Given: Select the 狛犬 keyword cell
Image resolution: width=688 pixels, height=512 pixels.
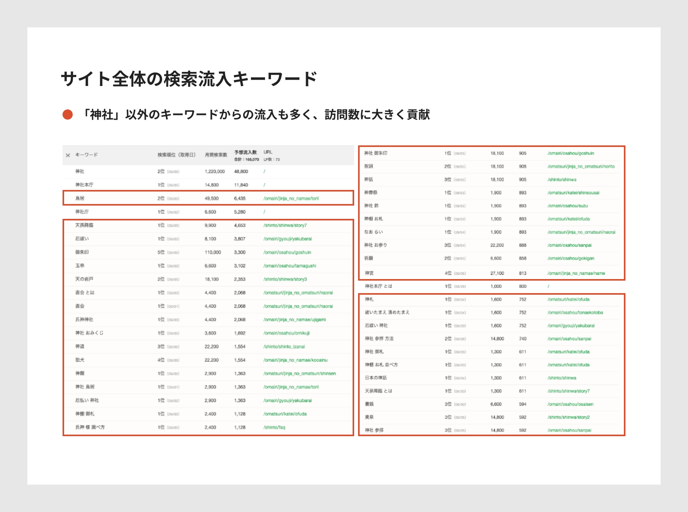Looking at the screenshot, I should coord(80,360).
